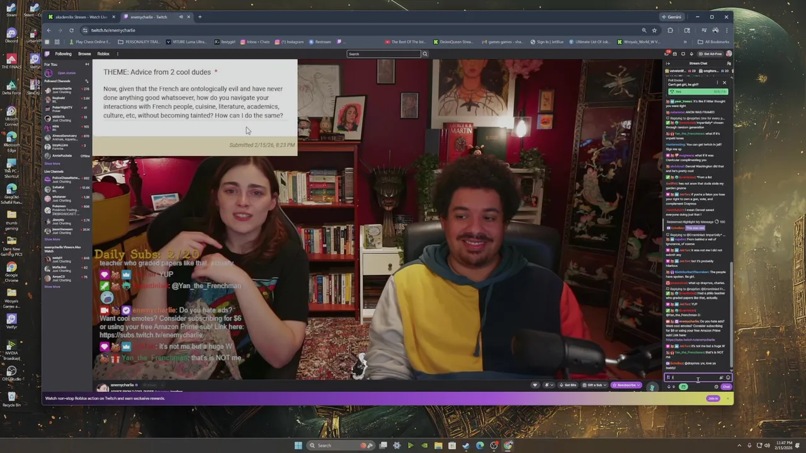Open the PERSONALITY TRAI bookmark folder

click(139, 42)
